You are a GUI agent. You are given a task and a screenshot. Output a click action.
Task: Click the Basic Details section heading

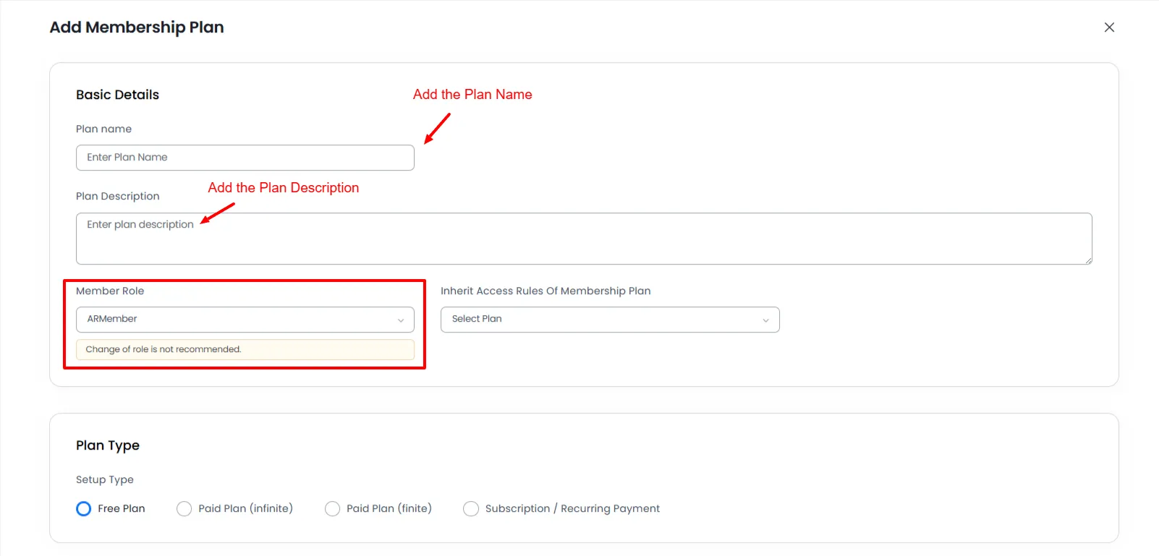(x=117, y=95)
